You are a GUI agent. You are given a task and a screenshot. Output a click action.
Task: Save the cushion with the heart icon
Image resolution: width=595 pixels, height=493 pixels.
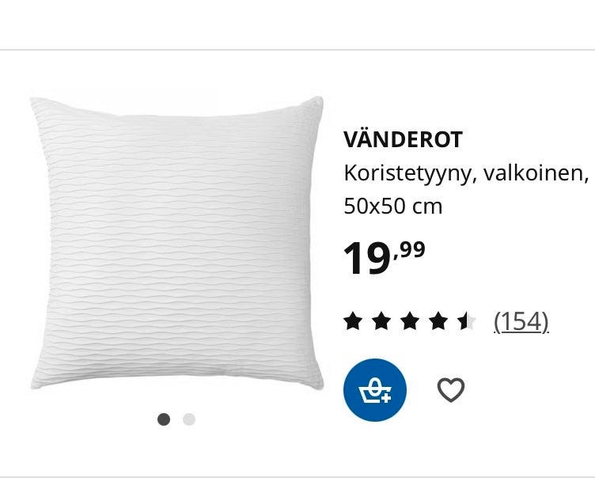(x=451, y=390)
